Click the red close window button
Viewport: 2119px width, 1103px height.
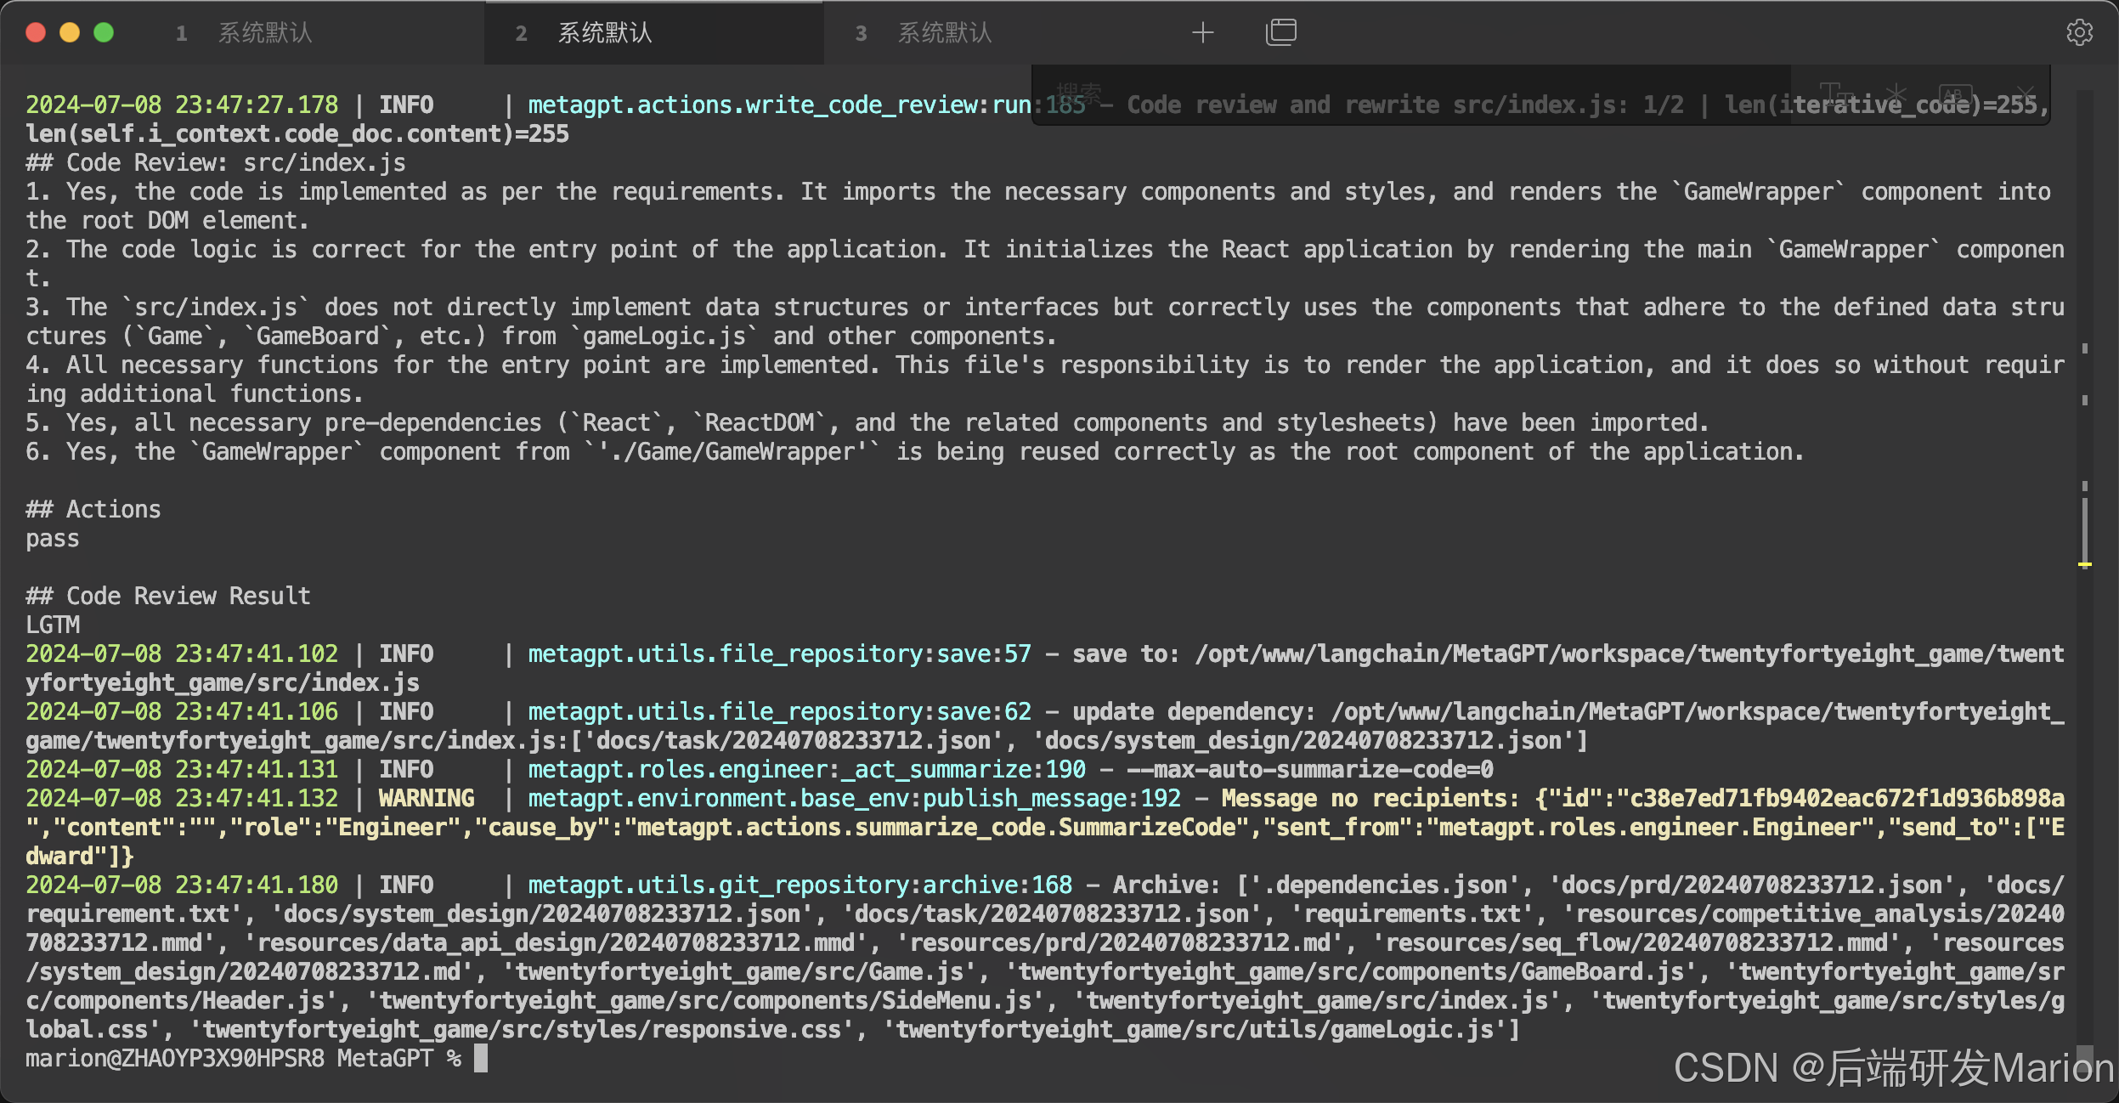(x=36, y=33)
